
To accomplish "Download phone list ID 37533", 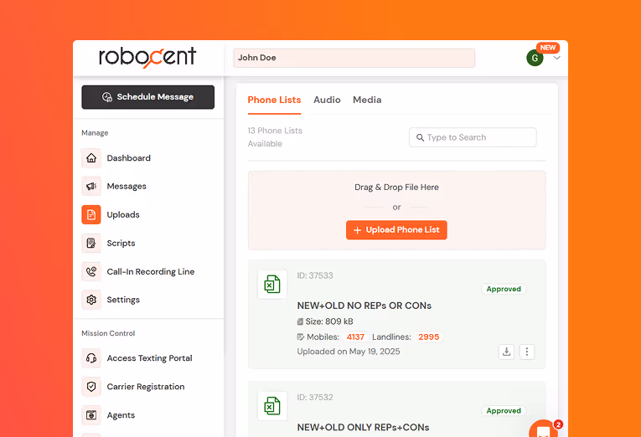I will [506, 352].
